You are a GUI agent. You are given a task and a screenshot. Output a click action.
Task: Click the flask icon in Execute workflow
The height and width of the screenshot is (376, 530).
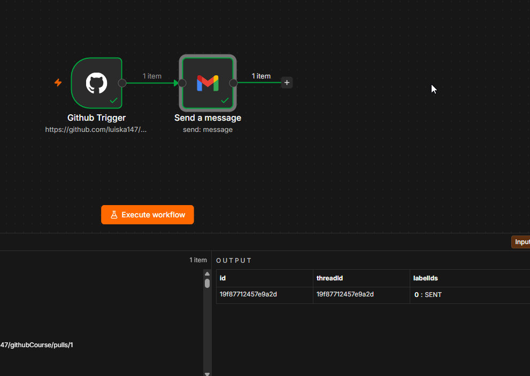point(114,215)
